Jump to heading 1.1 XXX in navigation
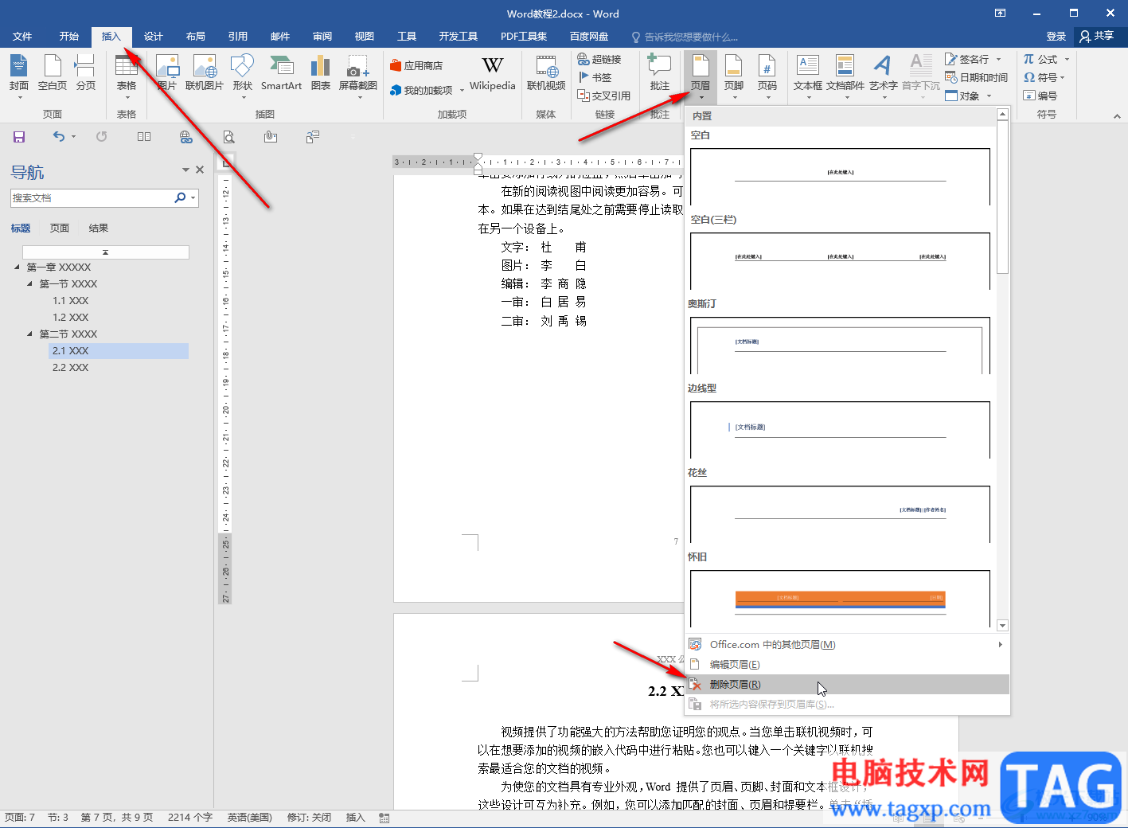The width and height of the screenshot is (1128, 828). 119,301
